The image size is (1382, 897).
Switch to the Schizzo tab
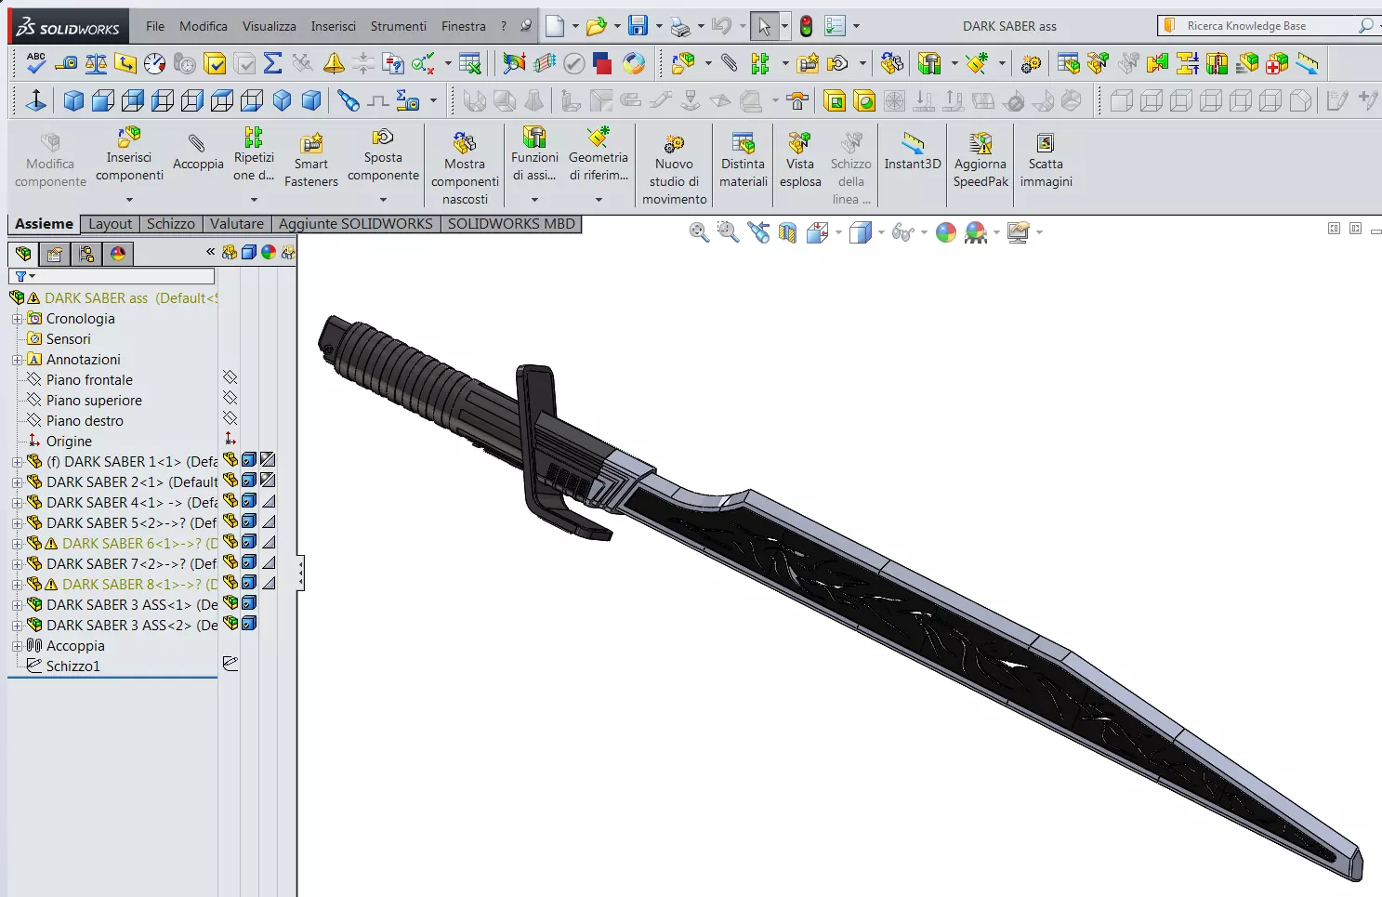pyautogui.click(x=171, y=224)
